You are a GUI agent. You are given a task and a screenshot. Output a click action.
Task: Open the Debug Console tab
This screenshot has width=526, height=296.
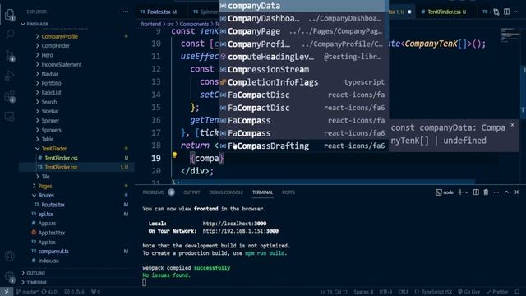pyautogui.click(x=226, y=192)
